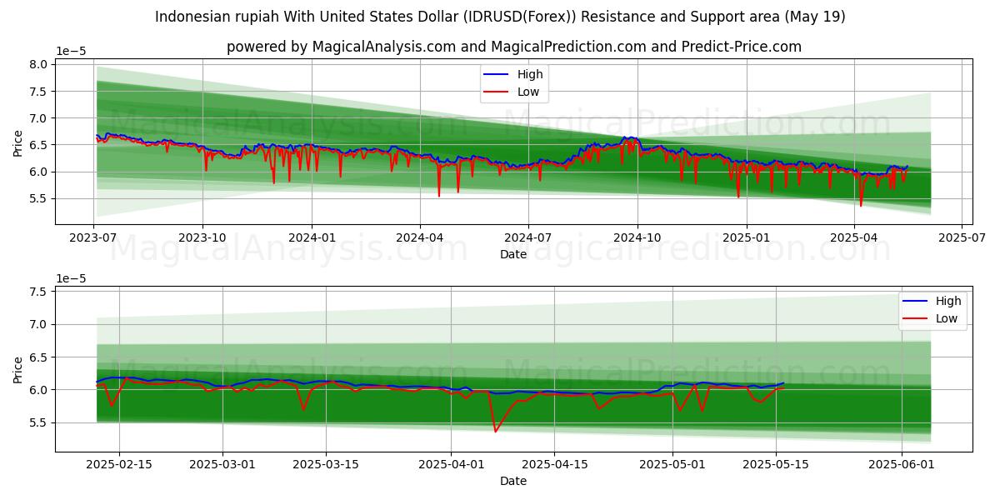Click the 2025-03-01 date tick label
Screen dimensions: 1000x500
222,464
